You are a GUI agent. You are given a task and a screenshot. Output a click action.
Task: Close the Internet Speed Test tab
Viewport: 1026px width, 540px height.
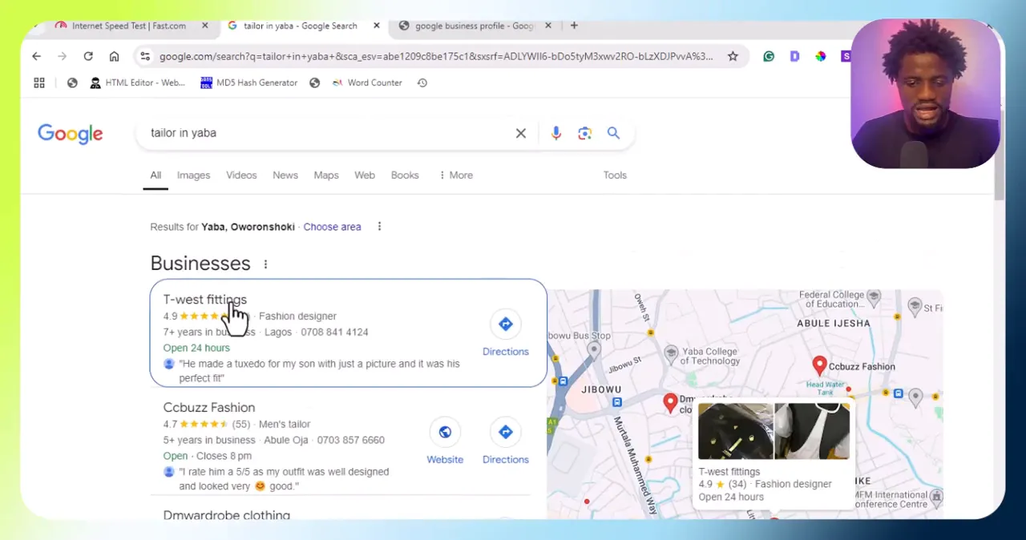tap(204, 26)
